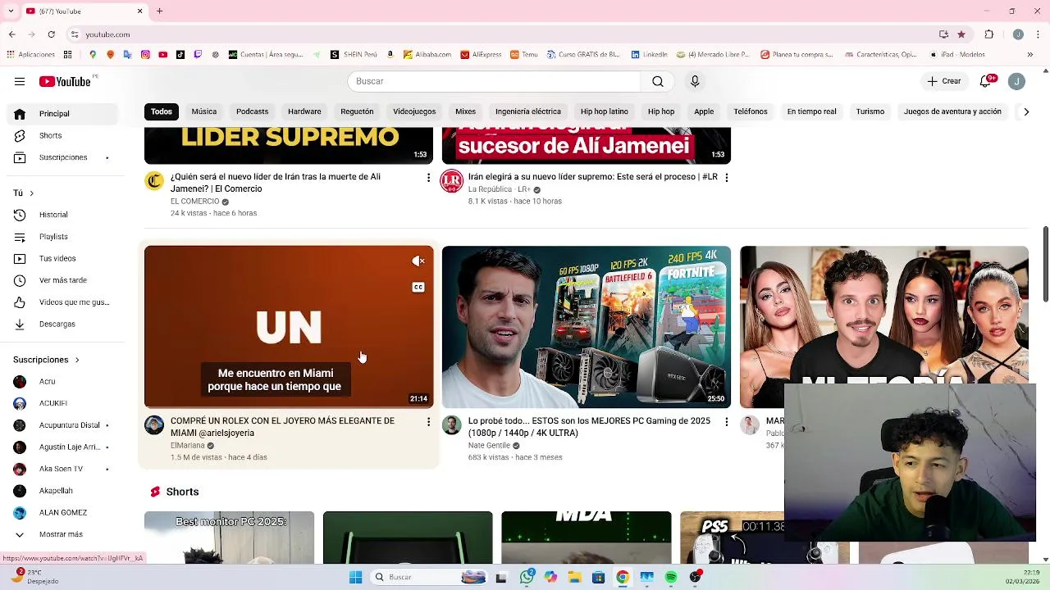The height and width of the screenshot is (590, 1050).
Task: Open options for La República video
Action: click(726, 177)
